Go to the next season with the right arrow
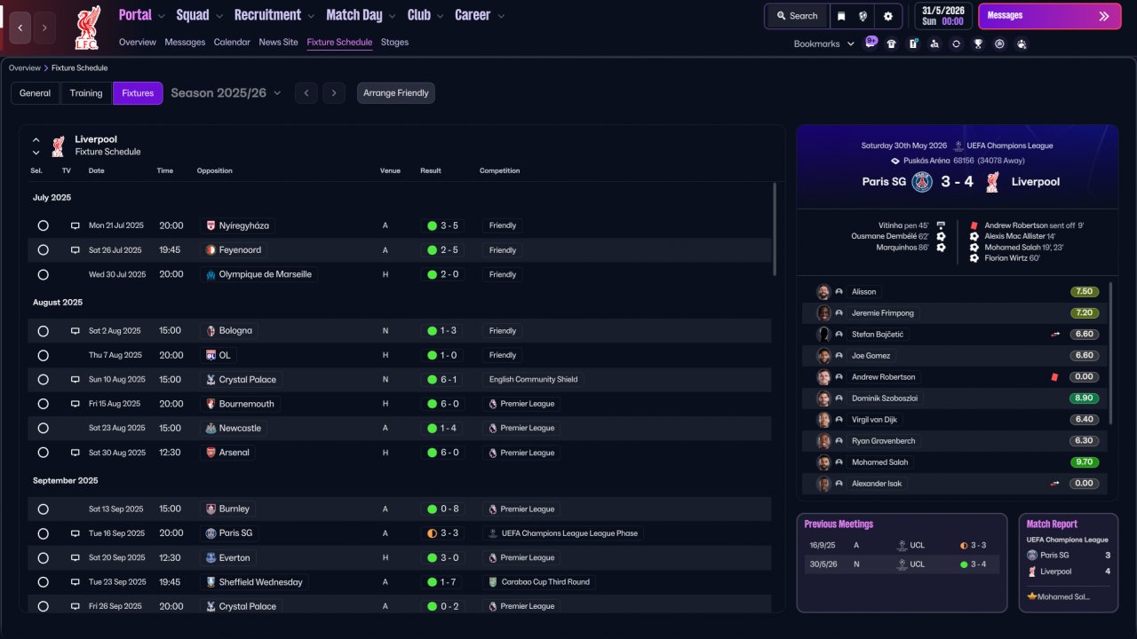The height and width of the screenshot is (639, 1137). tap(334, 93)
